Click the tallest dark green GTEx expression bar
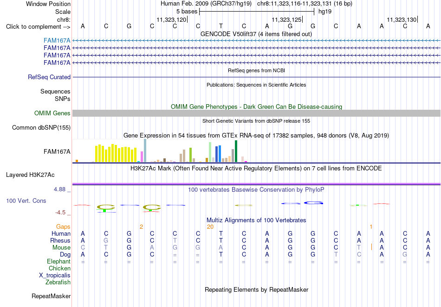This screenshot has width=441, height=307. coord(236,151)
